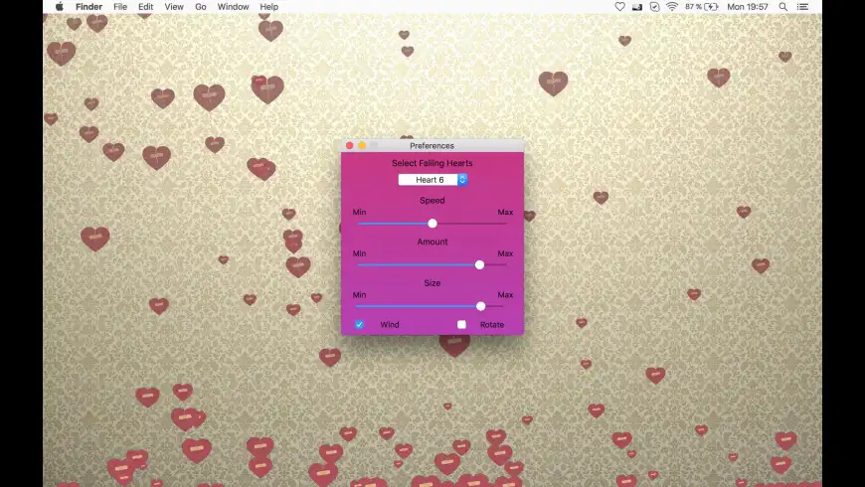Click the Preferences title bar text
The height and width of the screenshot is (487, 865).
pos(432,146)
